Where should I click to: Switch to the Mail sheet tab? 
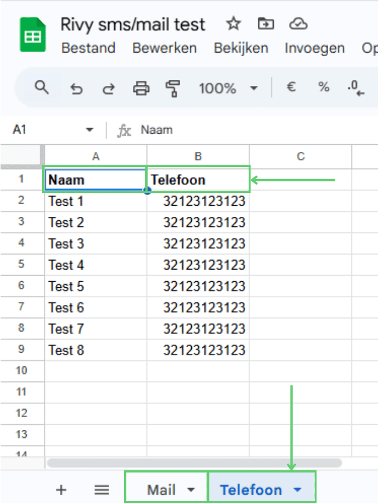pyautogui.click(x=161, y=490)
